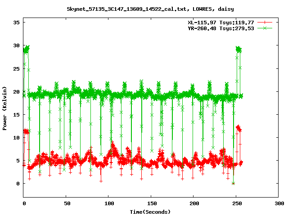Click x-axis tick label 100
This screenshot has height=216, width=288.
[109, 203]
